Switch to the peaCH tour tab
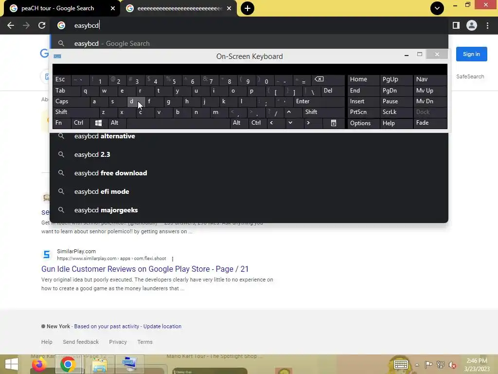Screen dimensions: 498x374 [62, 8]
